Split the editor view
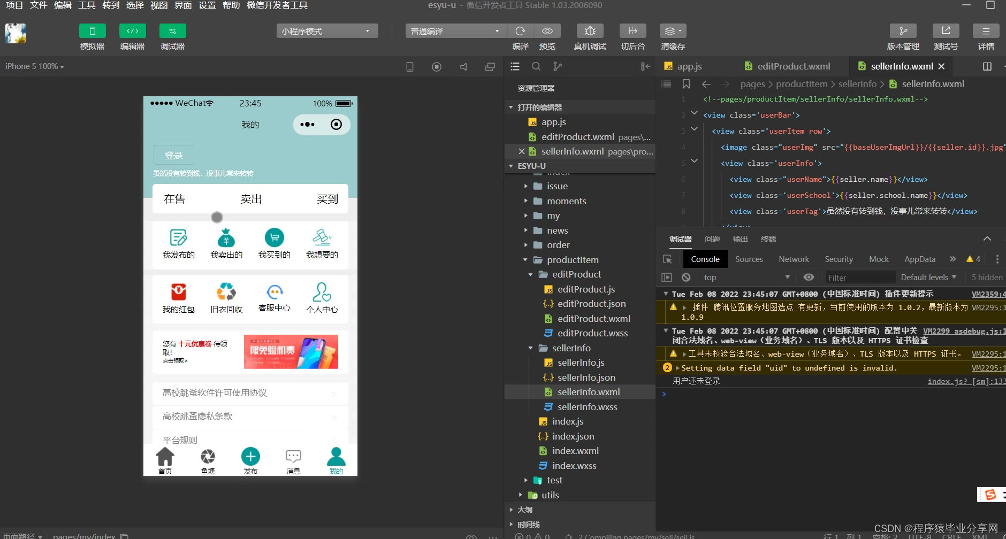1006x539 pixels. (x=987, y=66)
